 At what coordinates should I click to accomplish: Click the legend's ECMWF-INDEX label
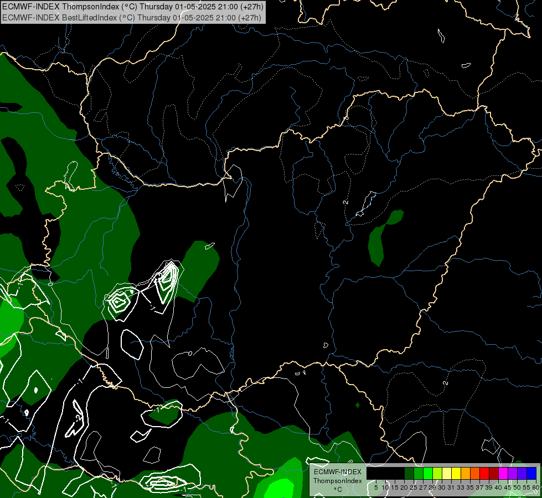click(x=338, y=472)
